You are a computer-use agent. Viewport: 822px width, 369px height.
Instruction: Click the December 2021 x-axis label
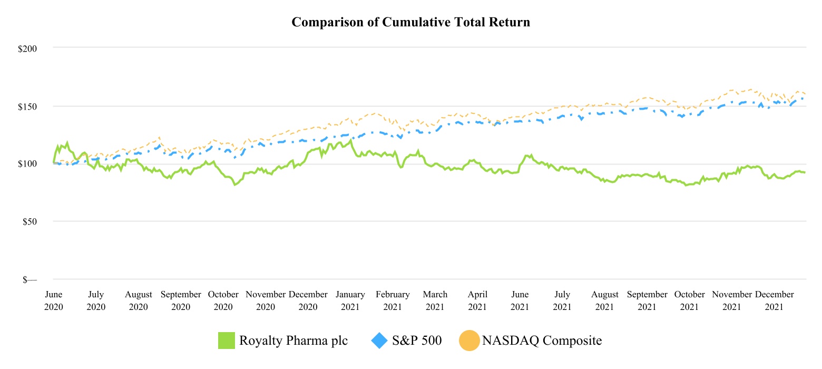coord(774,300)
